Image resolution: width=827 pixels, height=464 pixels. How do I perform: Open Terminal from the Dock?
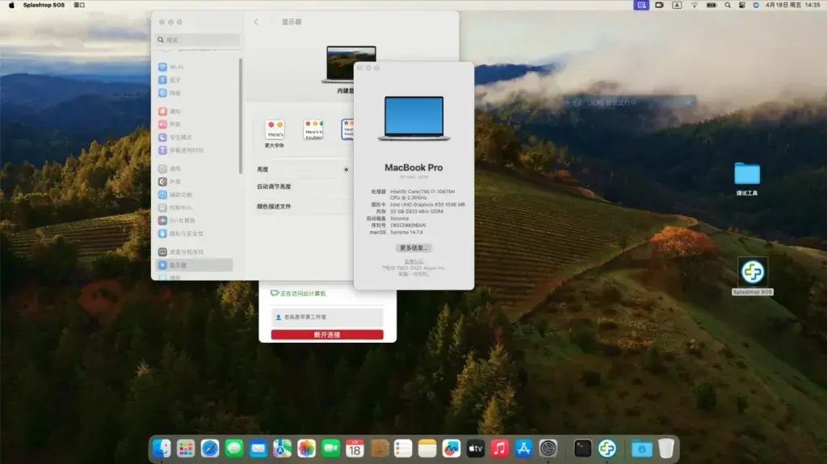(583, 449)
